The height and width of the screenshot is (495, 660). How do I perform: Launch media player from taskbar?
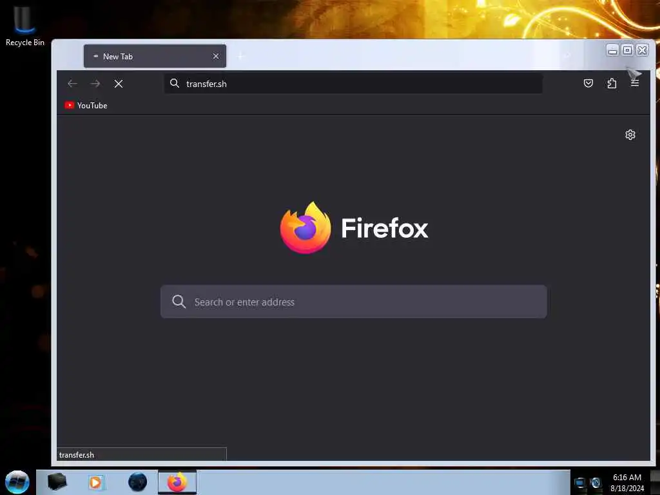coord(96,482)
